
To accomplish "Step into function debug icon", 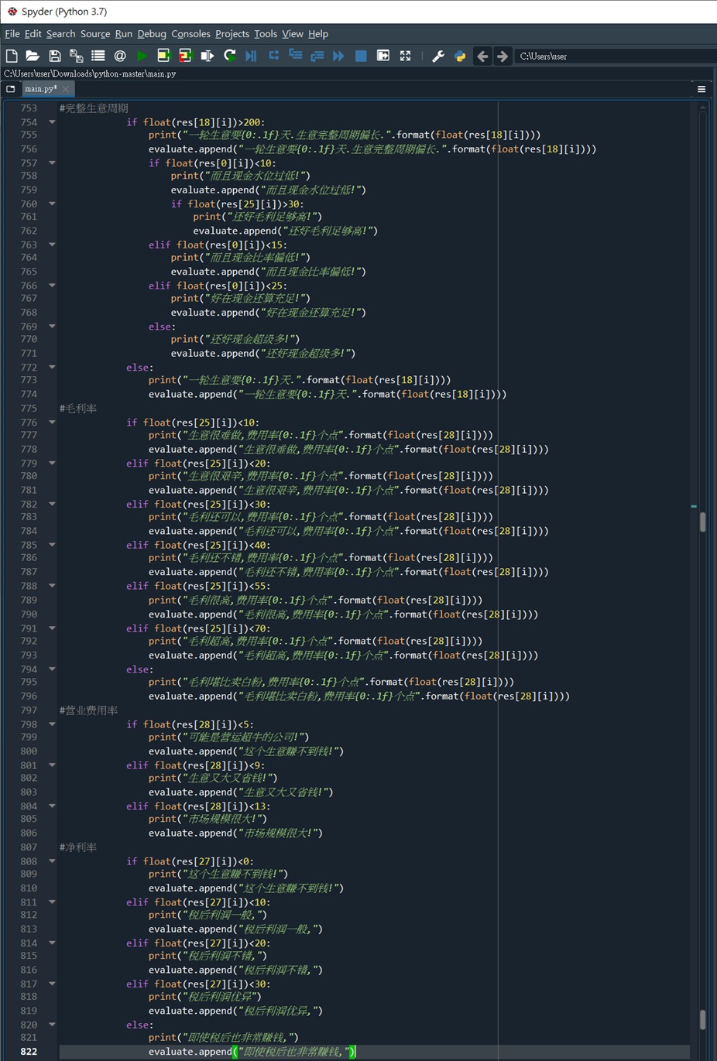I will point(295,56).
